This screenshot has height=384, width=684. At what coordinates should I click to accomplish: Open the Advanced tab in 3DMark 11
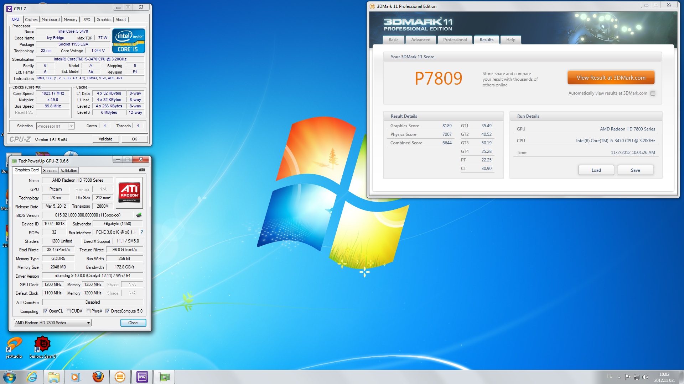421,40
